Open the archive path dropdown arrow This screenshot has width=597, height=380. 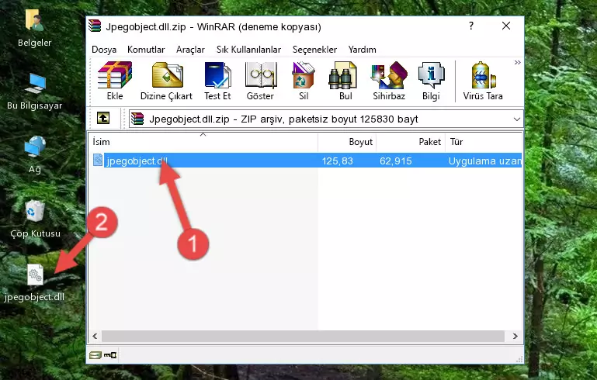(517, 119)
